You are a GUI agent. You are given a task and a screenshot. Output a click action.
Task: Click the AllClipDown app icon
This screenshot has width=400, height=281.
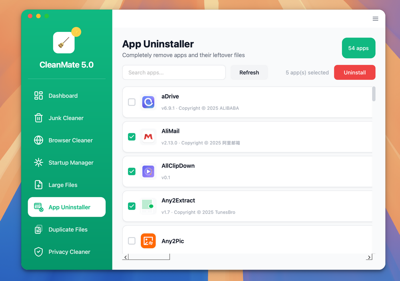pyautogui.click(x=148, y=171)
